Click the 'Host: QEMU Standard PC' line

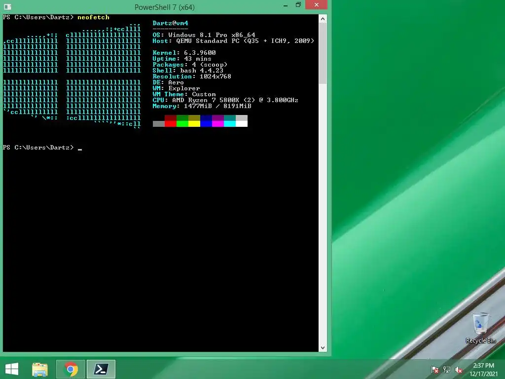233,41
